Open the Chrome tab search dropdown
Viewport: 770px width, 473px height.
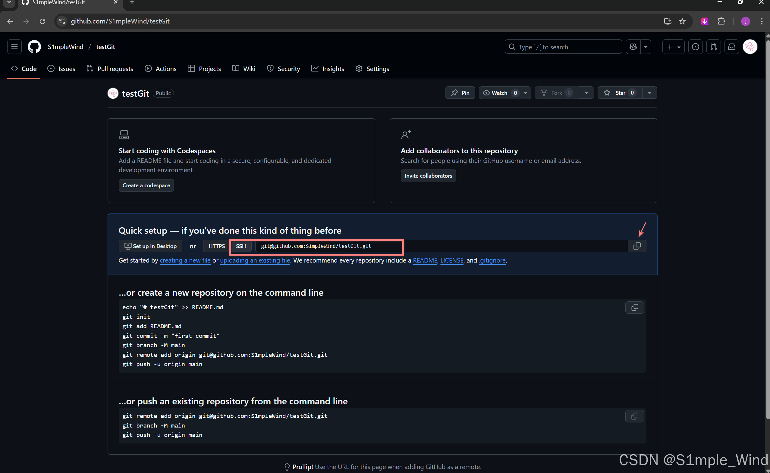[x=9, y=2]
